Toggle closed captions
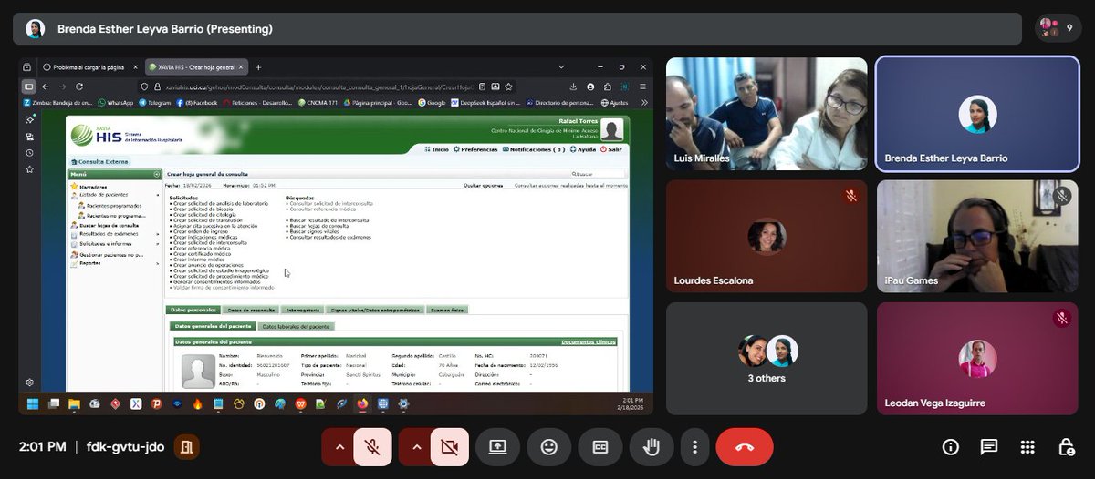The image size is (1095, 479). 600,447
